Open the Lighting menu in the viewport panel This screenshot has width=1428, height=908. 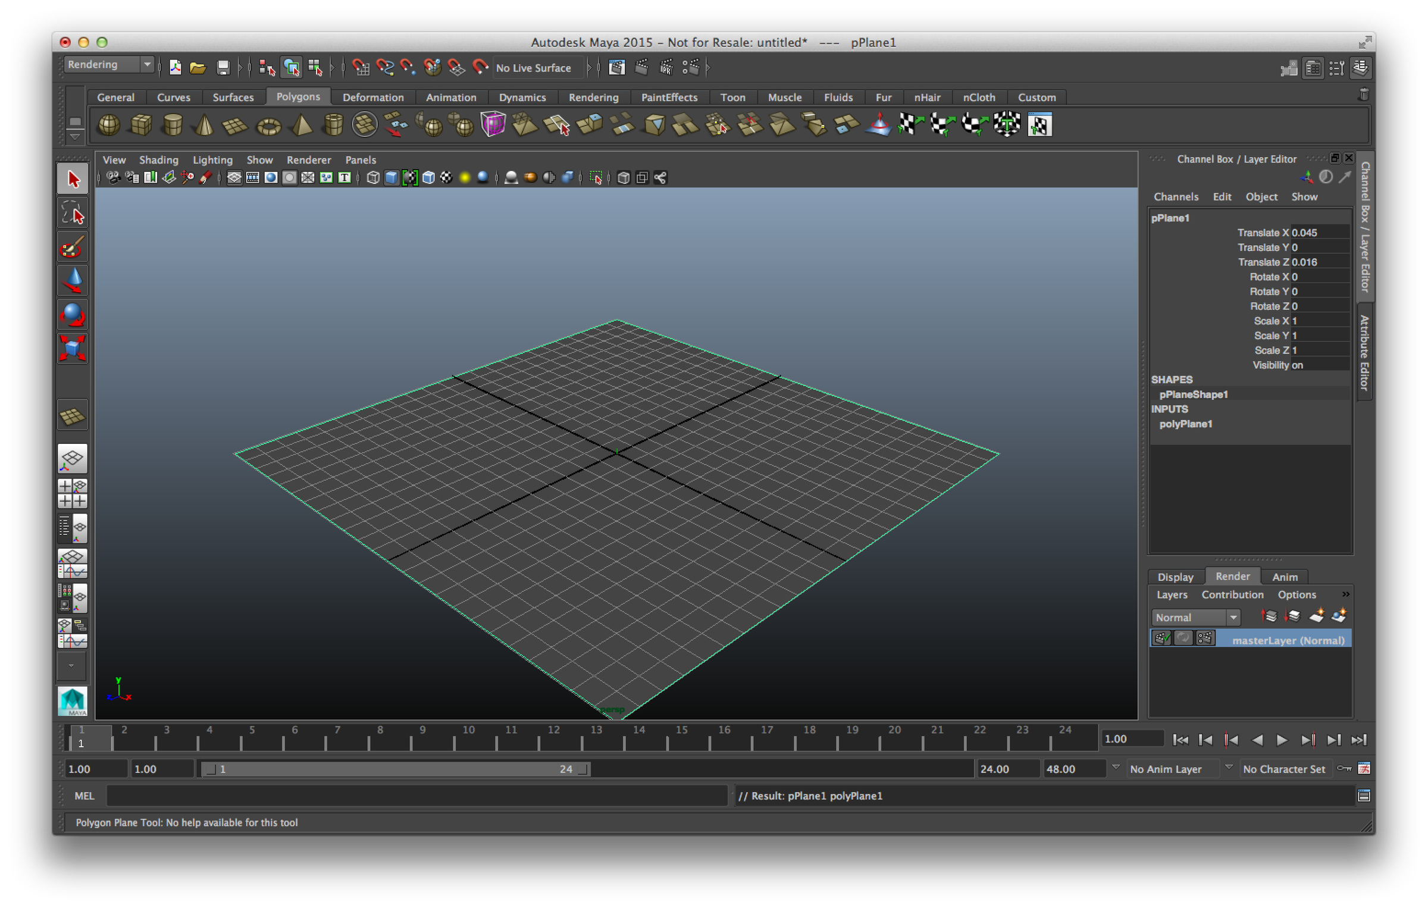pos(212,159)
